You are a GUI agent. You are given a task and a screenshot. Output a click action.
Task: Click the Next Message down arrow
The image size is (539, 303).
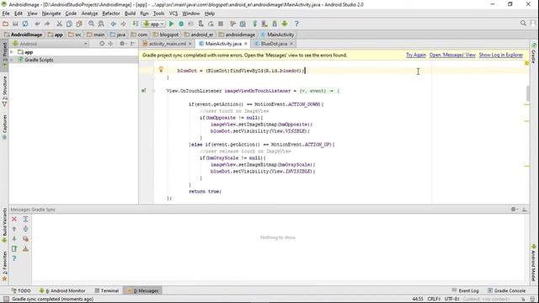(14, 239)
